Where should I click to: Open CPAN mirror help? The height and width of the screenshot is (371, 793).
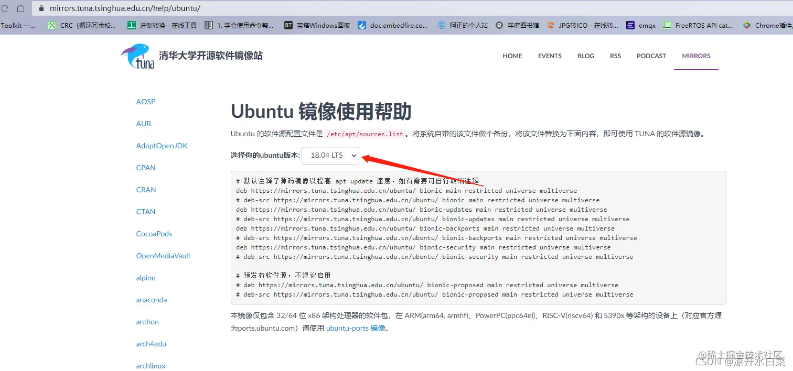146,168
